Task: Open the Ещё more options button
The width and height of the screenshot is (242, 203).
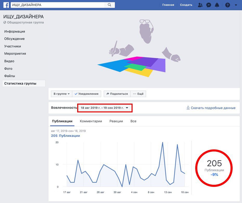Action: (138, 94)
